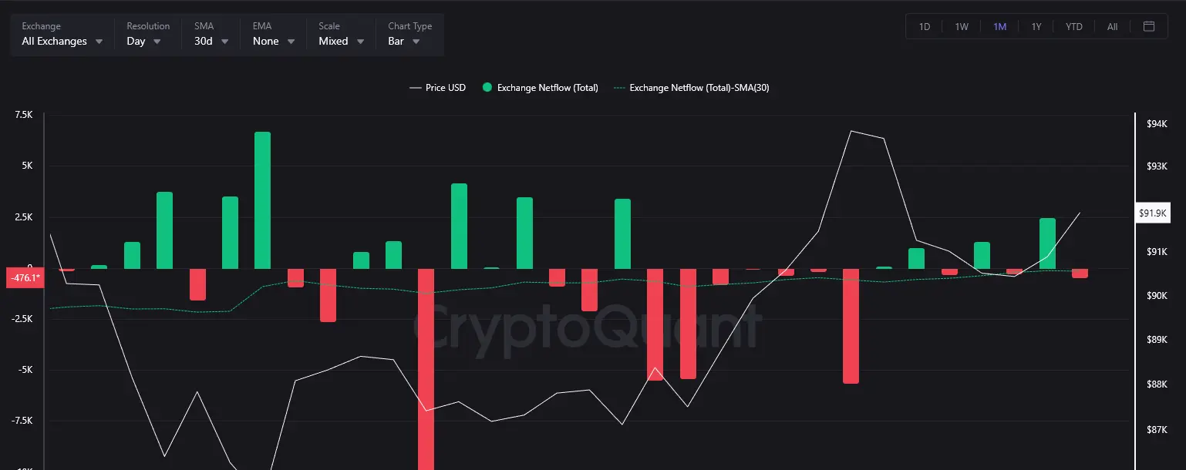Select the 1W time range
The width and height of the screenshot is (1186, 470).
pyautogui.click(x=961, y=25)
